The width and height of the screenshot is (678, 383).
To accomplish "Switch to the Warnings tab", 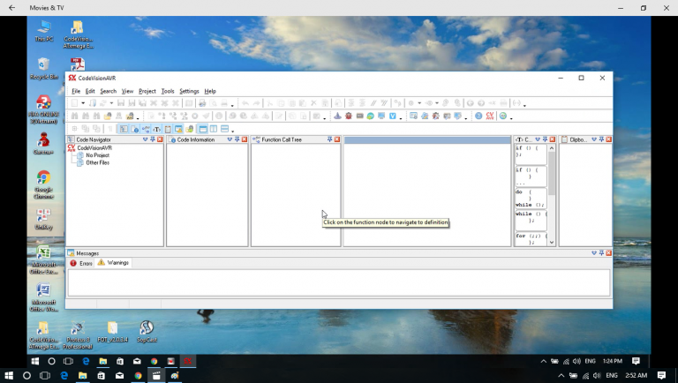I will tap(113, 263).
